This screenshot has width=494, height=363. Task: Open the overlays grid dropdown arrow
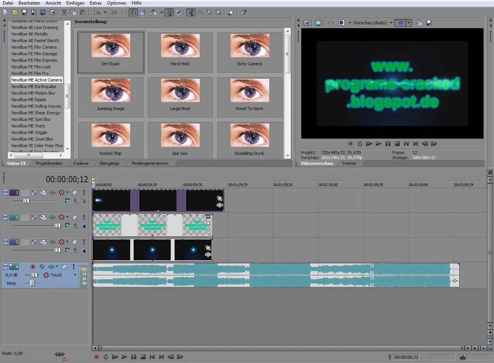(409, 23)
